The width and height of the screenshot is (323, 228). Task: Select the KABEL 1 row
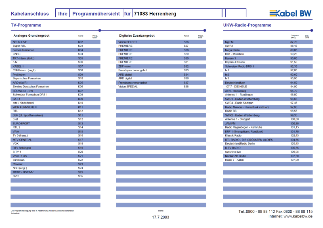pos(55,66)
